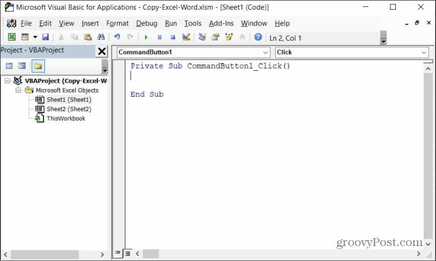Image resolution: width=436 pixels, height=261 pixels.
Task: Open the File menu
Action: tap(26, 24)
